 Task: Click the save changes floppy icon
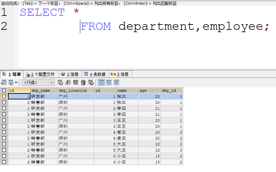76,83
